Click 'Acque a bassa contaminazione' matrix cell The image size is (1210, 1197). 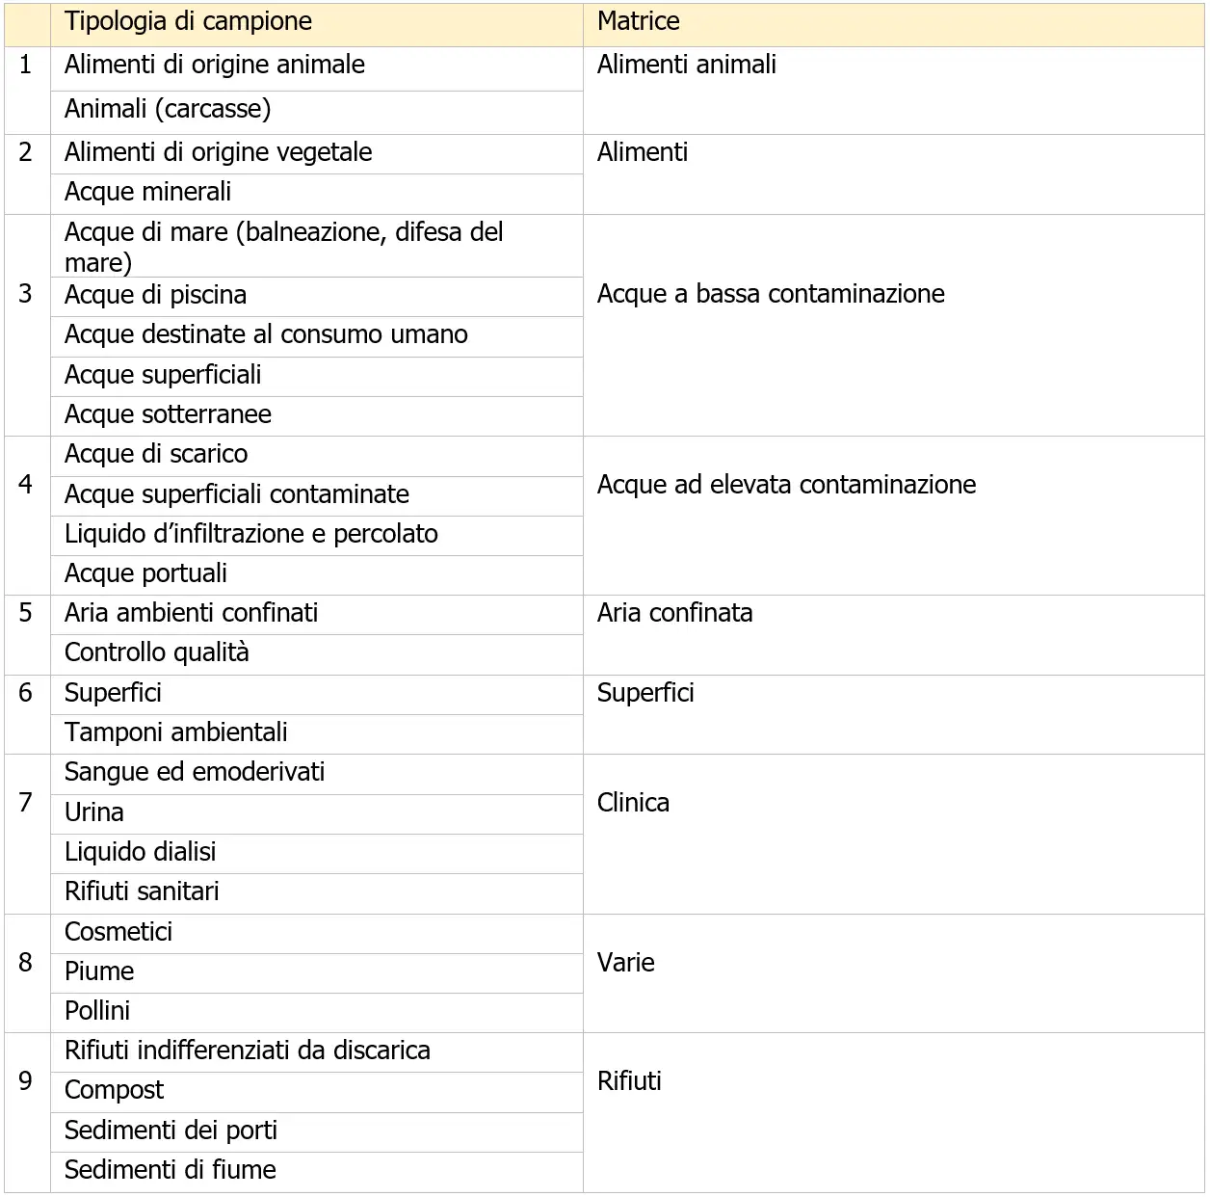click(894, 326)
